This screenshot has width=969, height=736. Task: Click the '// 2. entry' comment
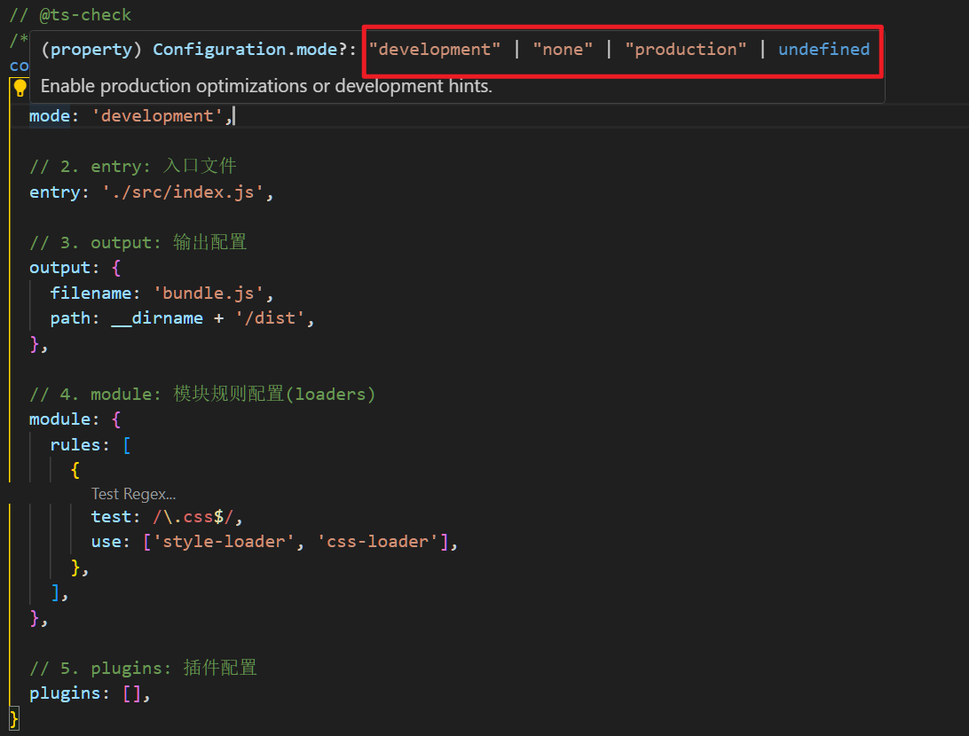coord(133,166)
